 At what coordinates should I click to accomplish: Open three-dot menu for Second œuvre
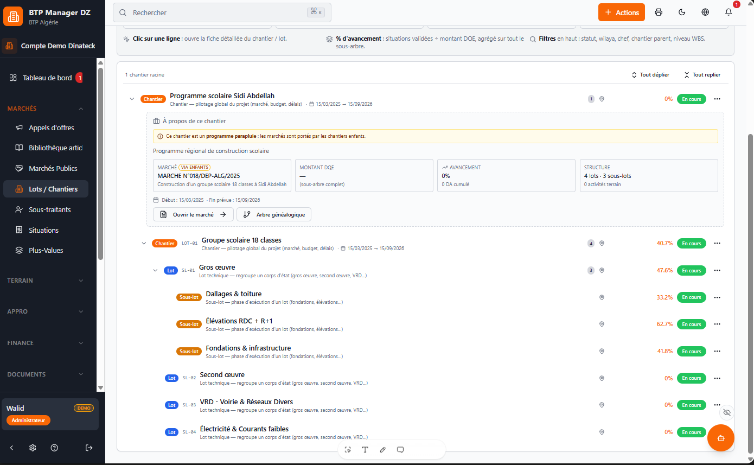click(717, 378)
